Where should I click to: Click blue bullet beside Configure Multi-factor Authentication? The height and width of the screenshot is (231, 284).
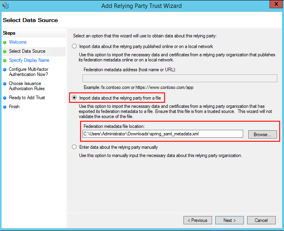click(x=5, y=70)
